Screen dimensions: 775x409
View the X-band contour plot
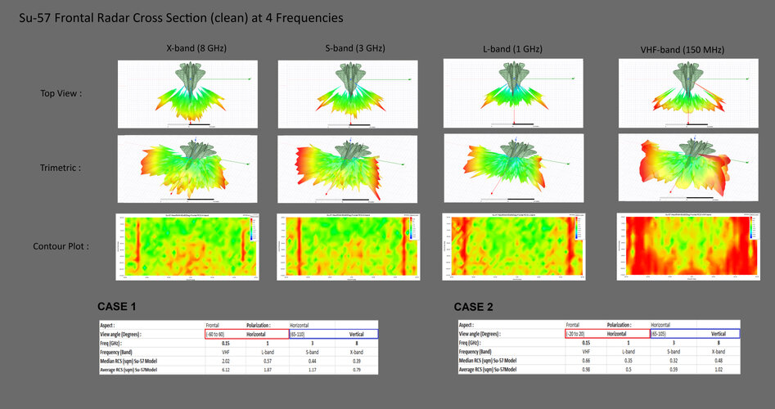tap(187, 247)
